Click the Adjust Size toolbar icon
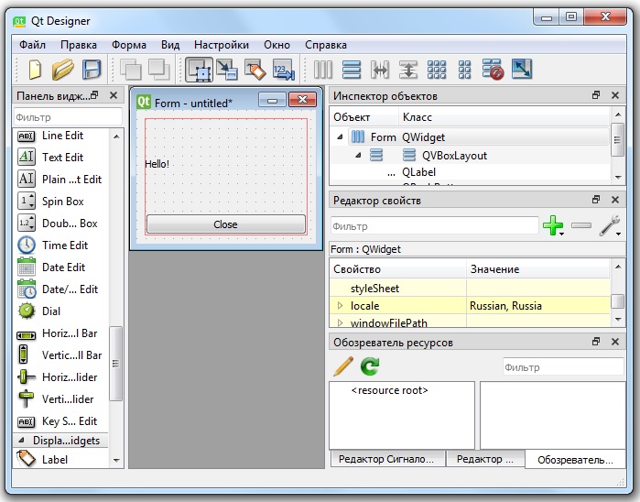This screenshot has width=640, height=502. (522, 69)
